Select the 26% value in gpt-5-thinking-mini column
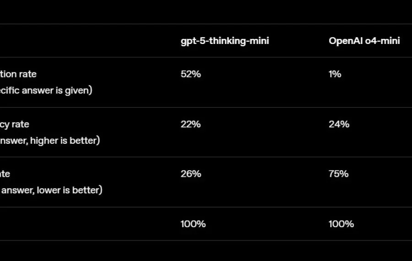This screenshot has width=412, height=261. pyautogui.click(x=191, y=174)
